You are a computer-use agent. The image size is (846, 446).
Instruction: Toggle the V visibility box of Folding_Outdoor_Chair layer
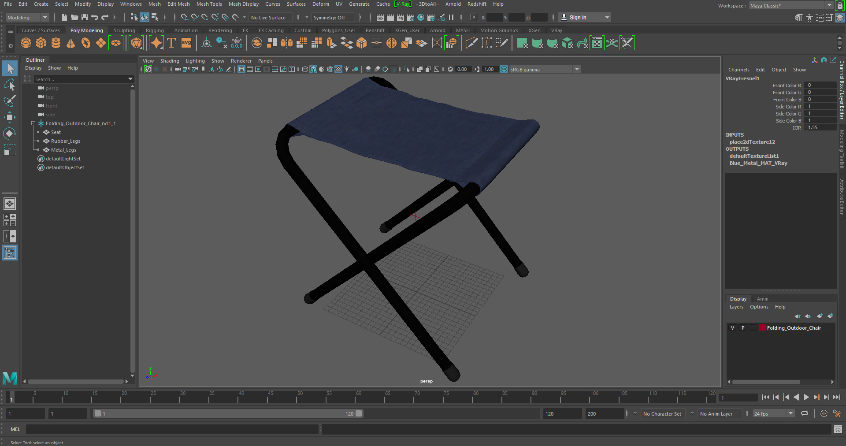(x=732, y=328)
